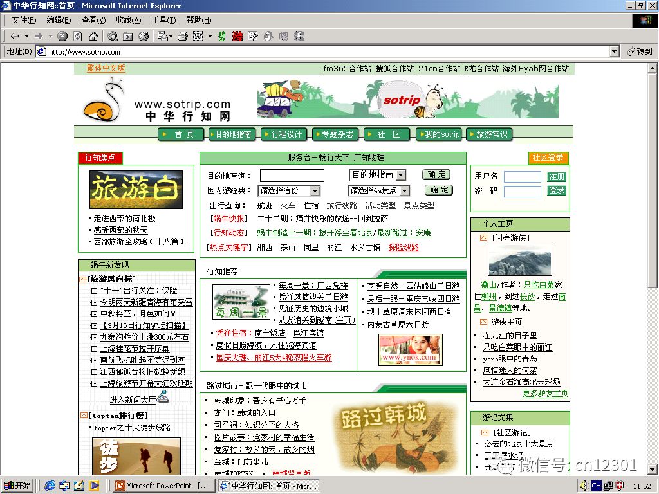Click the Mail toolbar icon
Screen dimensions: 659x494
(x=163, y=37)
